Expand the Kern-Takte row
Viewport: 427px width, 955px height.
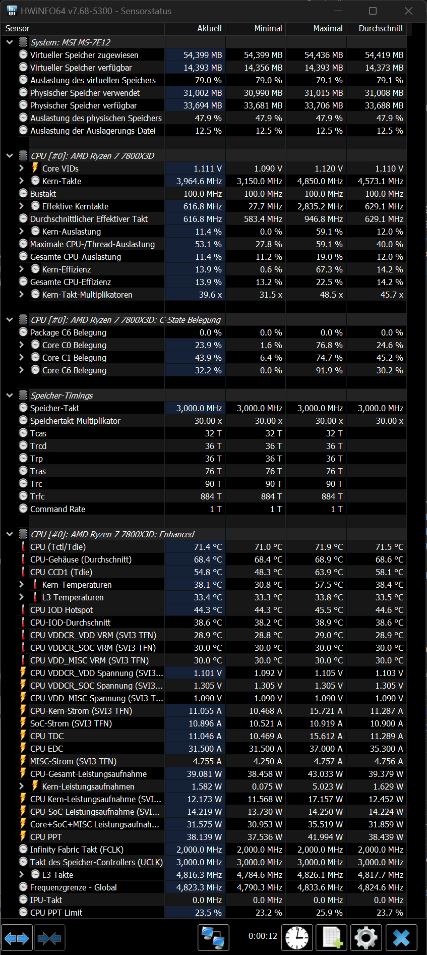(x=21, y=181)
